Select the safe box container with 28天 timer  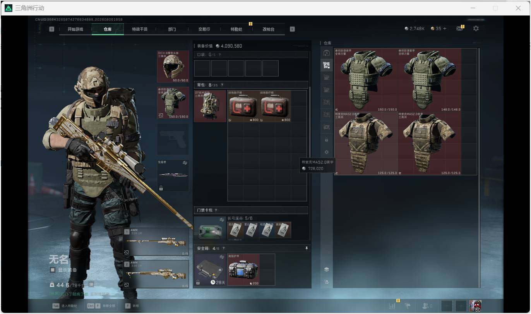210,270
